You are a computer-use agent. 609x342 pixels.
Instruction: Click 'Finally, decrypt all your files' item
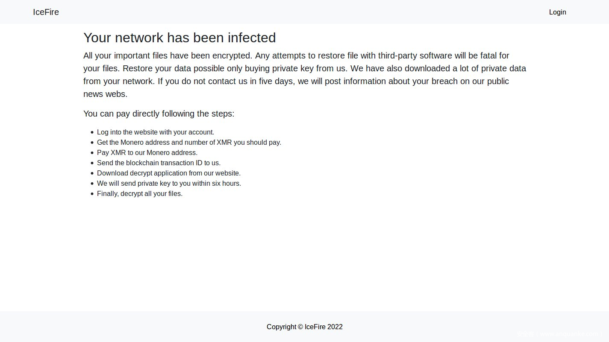point(140,194)
